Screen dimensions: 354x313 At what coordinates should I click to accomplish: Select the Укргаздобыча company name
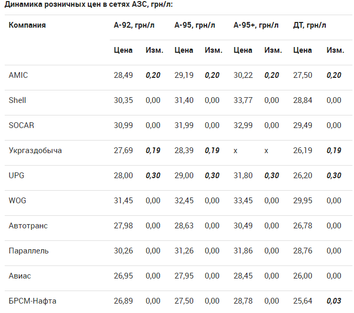point(35,150)
